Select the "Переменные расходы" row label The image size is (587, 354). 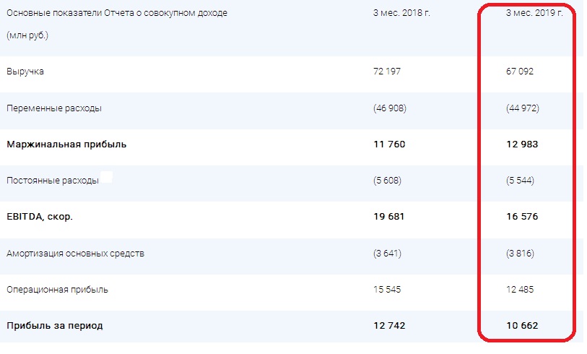pyautogui.click(x=54, y=108)
